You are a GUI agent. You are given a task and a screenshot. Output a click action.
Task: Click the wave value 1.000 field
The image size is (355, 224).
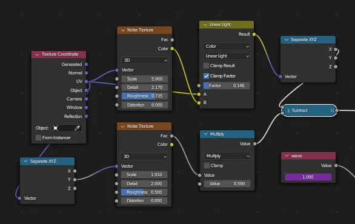coord(308,177)
